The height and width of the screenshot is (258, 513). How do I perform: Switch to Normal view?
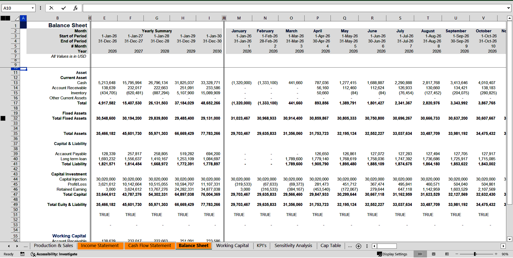pos(420,254)
